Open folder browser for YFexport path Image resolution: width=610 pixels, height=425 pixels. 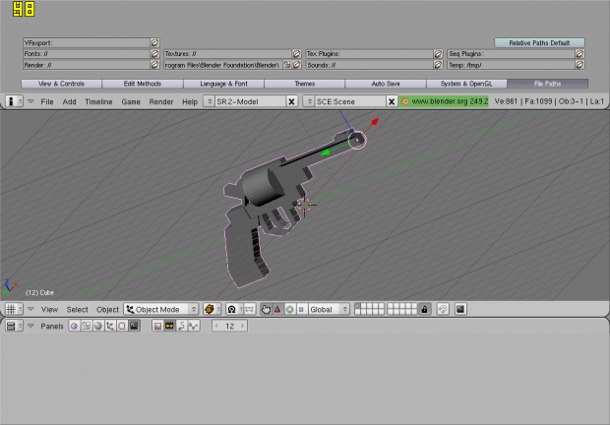(154, 42)
